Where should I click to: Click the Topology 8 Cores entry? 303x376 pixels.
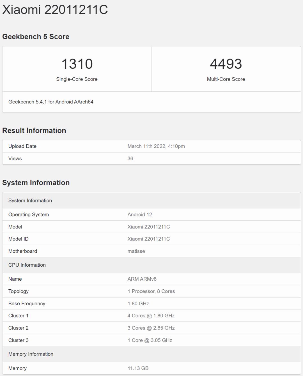pos(151,291)
